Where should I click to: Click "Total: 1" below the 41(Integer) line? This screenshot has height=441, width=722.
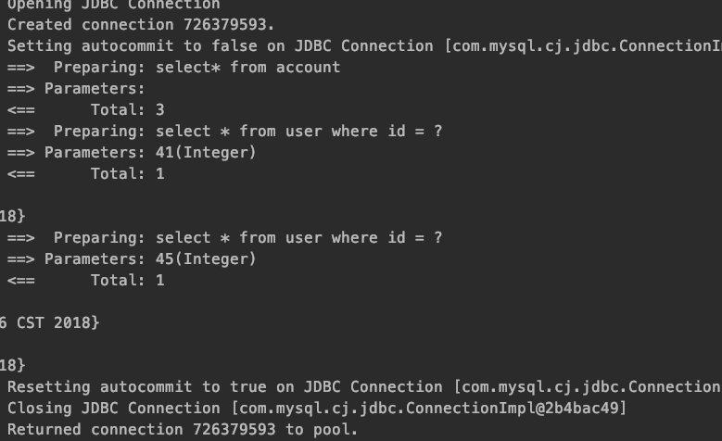pyautogui.click(x=85, y=173)
